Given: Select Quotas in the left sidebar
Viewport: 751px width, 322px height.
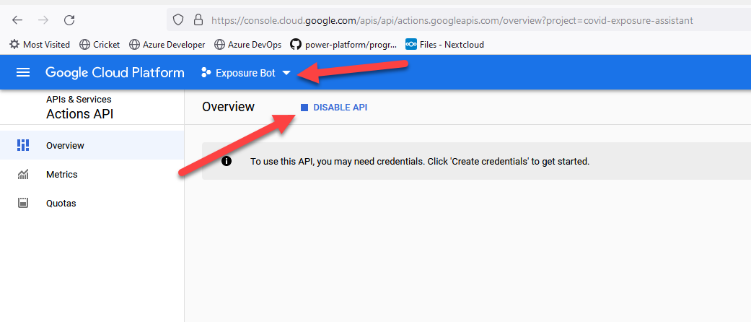Looking at the screenshot, I should [61, 203].
